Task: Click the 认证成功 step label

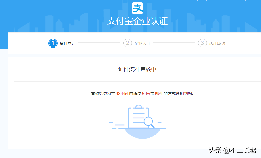Action: (217, 43)
